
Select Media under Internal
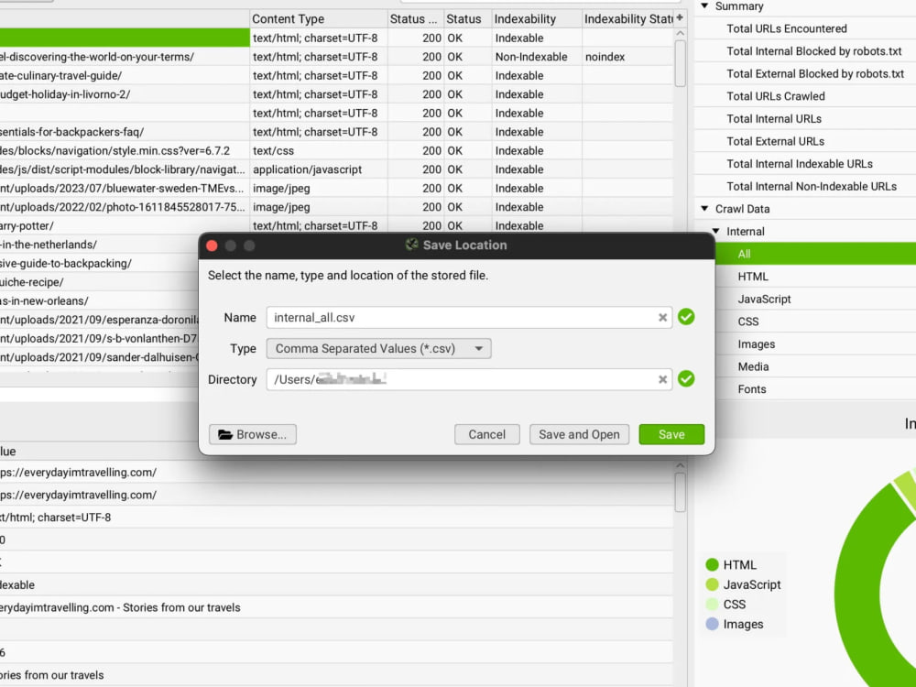pos(753,367)
